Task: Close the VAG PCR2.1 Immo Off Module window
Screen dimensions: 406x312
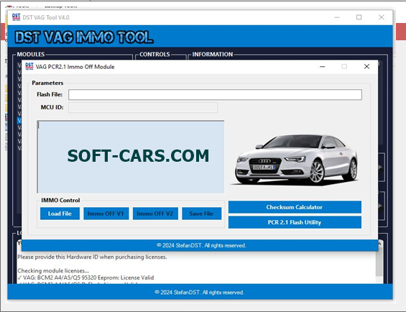Action: click(366, 67)
